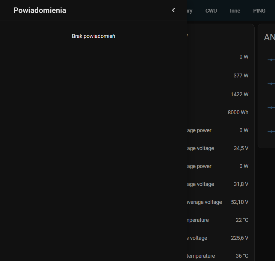
Task: Click the AN card title
Action: coord(269,37)
